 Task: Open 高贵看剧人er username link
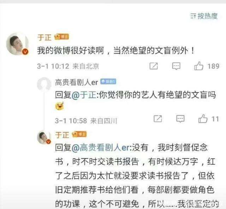coord(77,82)
